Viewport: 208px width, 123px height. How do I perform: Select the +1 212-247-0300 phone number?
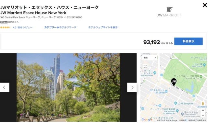coord(73,17)
